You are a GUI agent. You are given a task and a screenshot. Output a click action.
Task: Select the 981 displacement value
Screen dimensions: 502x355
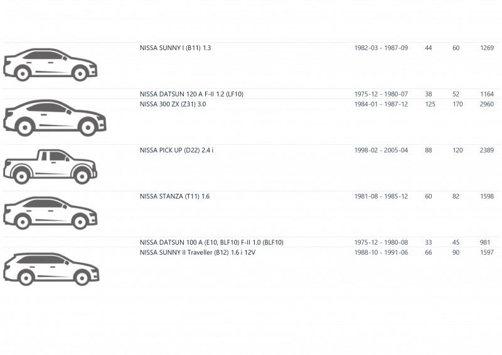coord(484,242)
